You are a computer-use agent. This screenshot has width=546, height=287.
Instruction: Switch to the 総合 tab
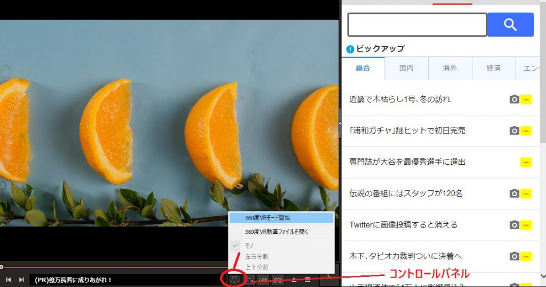(x=363, y=69)
